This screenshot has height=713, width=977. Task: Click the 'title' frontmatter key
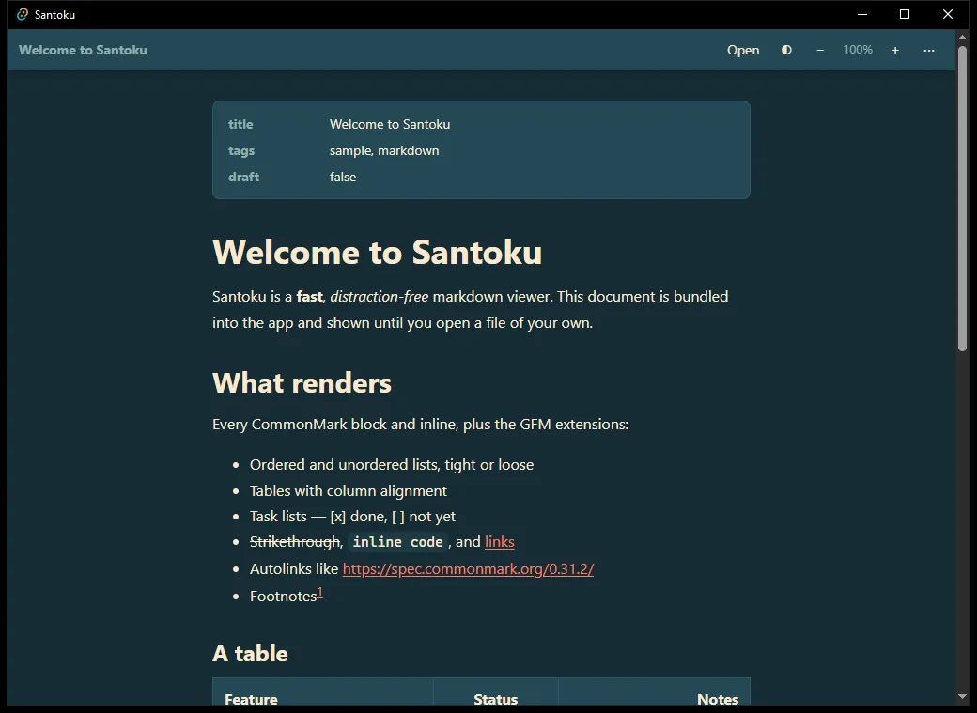[240, 124]
